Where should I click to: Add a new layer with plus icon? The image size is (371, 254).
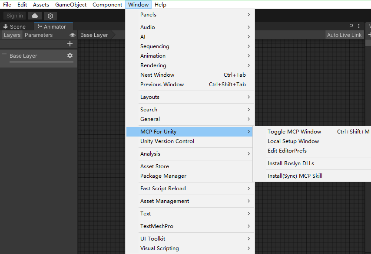pyautogui.click(x=70, y=44)
